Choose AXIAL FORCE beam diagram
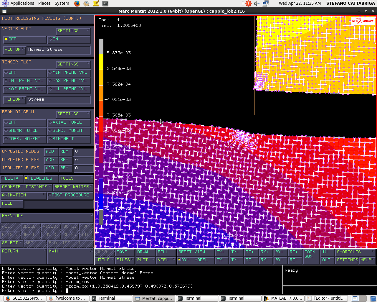This screenshot has width=377, height=302. point(69,122)
